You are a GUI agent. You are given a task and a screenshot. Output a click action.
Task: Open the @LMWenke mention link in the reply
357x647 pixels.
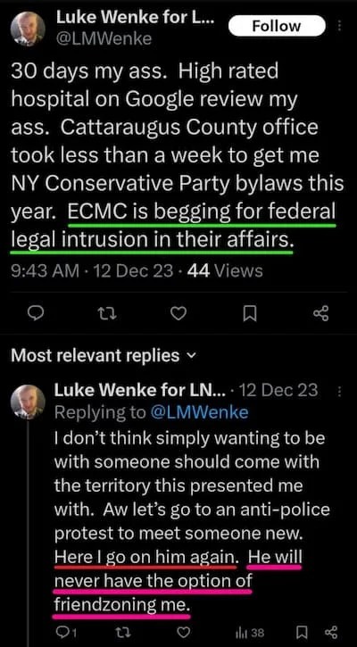[200, 412]
